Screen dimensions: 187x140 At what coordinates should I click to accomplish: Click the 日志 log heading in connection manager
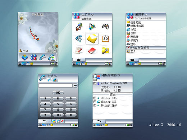[x=113, y=95]
